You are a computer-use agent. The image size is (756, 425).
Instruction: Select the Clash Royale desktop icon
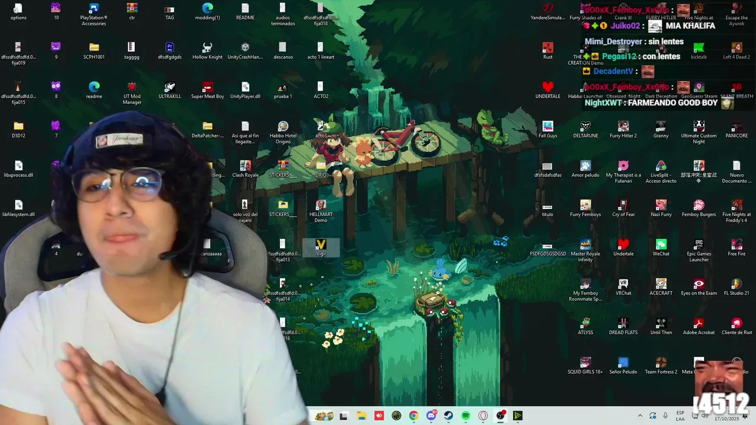[245, 169]
